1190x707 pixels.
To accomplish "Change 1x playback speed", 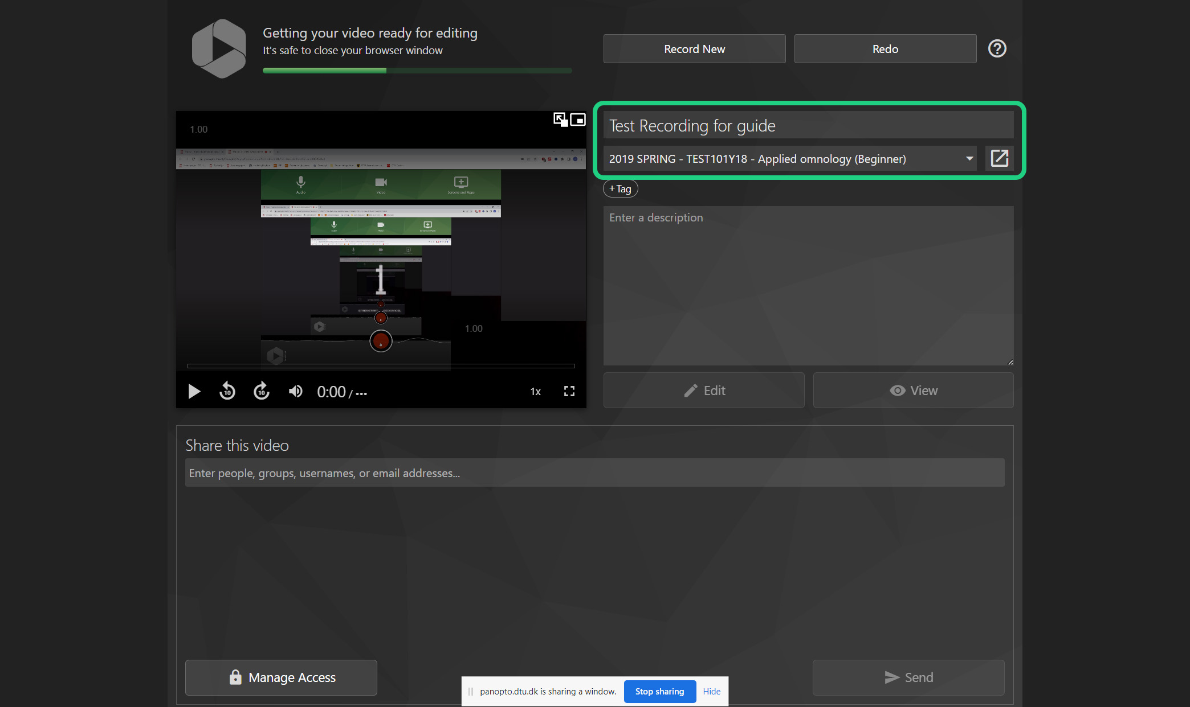I will pyautogui.click(x=535, y=392).
